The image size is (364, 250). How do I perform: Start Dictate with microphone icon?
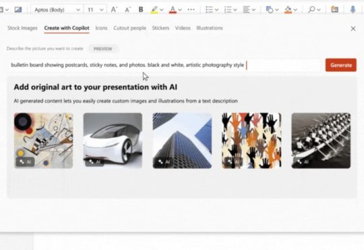point(353,9)
